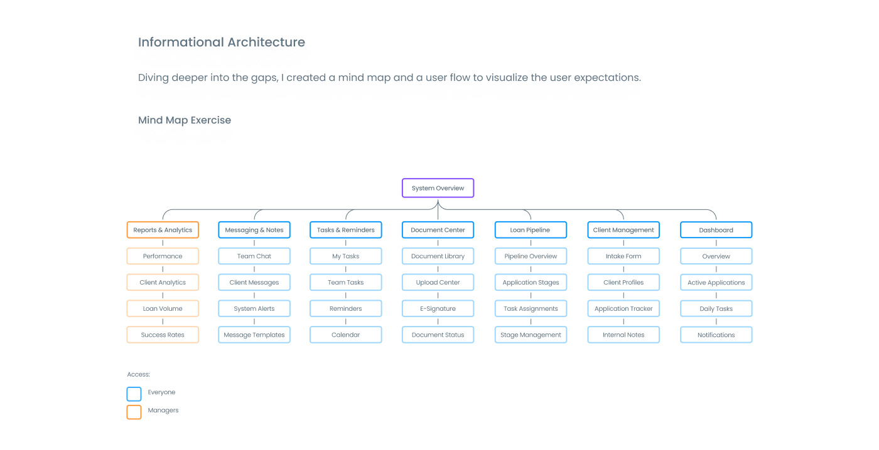This screenshot has width=879, height=450.
Task: Open the Client Management node
Action: point(623,230)
